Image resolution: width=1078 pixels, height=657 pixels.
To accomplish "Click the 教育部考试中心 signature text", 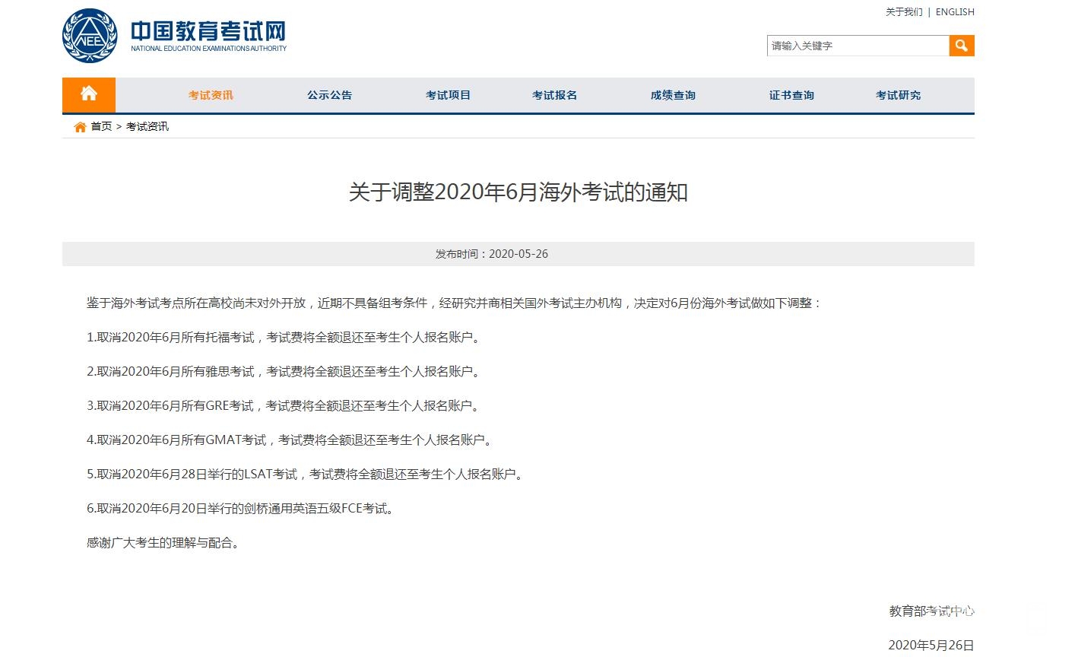I will [931, 611].
